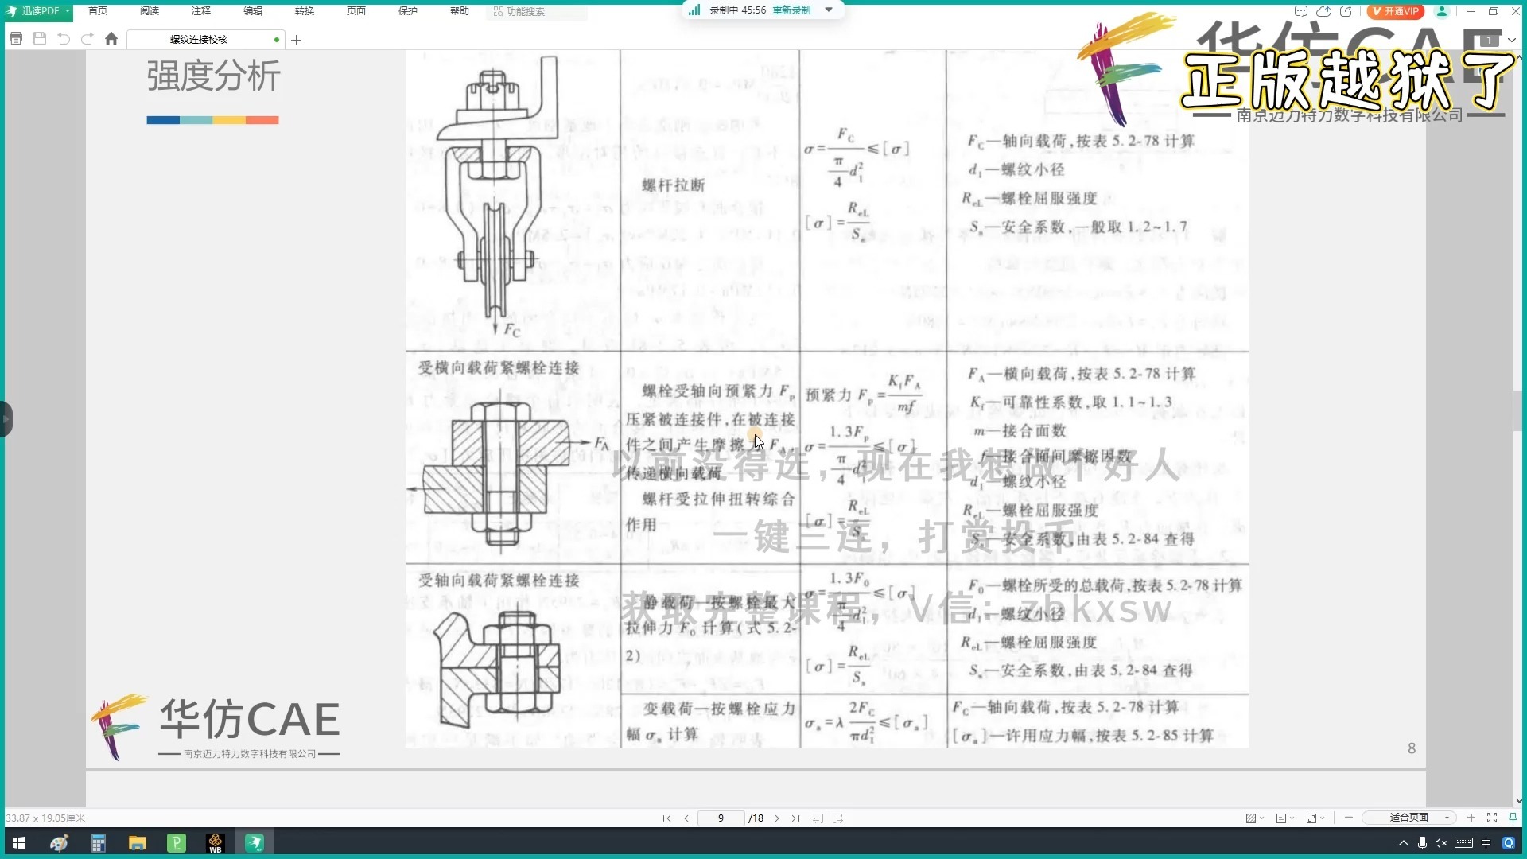Image resolution: width=1527 pixels, height=859 pixels.
Task: Expand the left sidebar panel handle
Action: pos(6,419)
